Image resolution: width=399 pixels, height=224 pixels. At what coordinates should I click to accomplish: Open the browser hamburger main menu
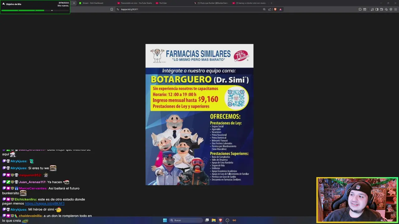(x=396, y=9)
